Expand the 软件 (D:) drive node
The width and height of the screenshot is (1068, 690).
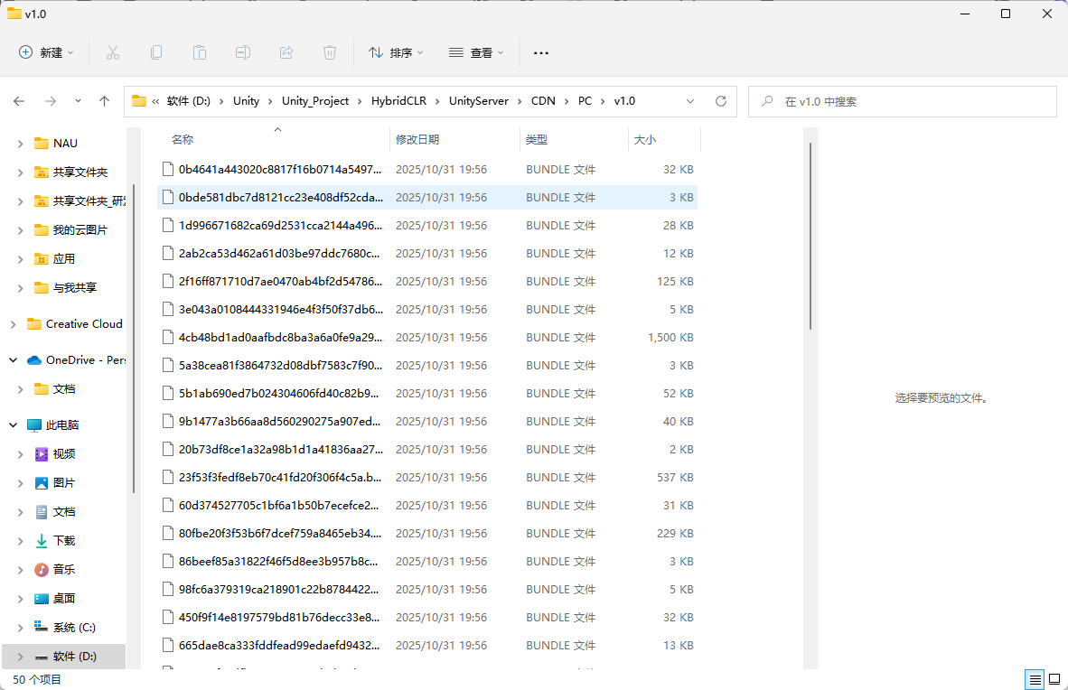pyautogui.click(x=21, y=657)
